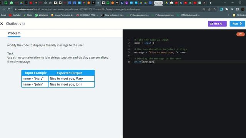Open the Extensions puzzle-piece menu
The width and height of the screenshot is (246, 138).
click(x=226, y=9)
